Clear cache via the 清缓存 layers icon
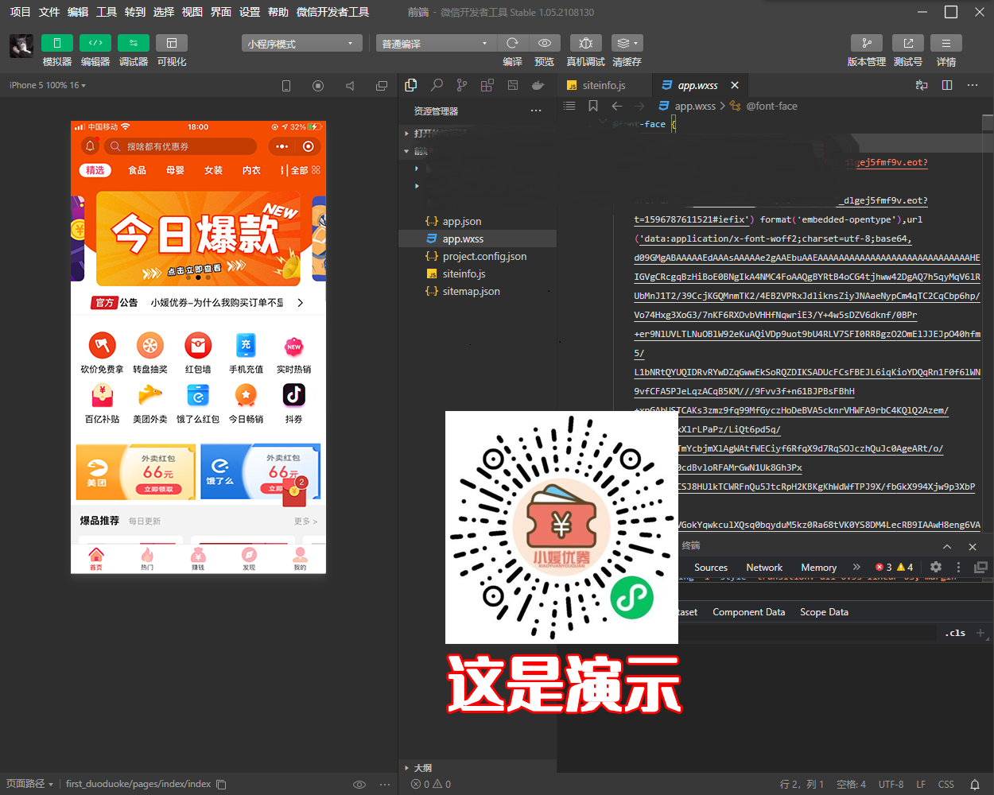Viewport: 994px width, 795px height. [x=627, y=43]
